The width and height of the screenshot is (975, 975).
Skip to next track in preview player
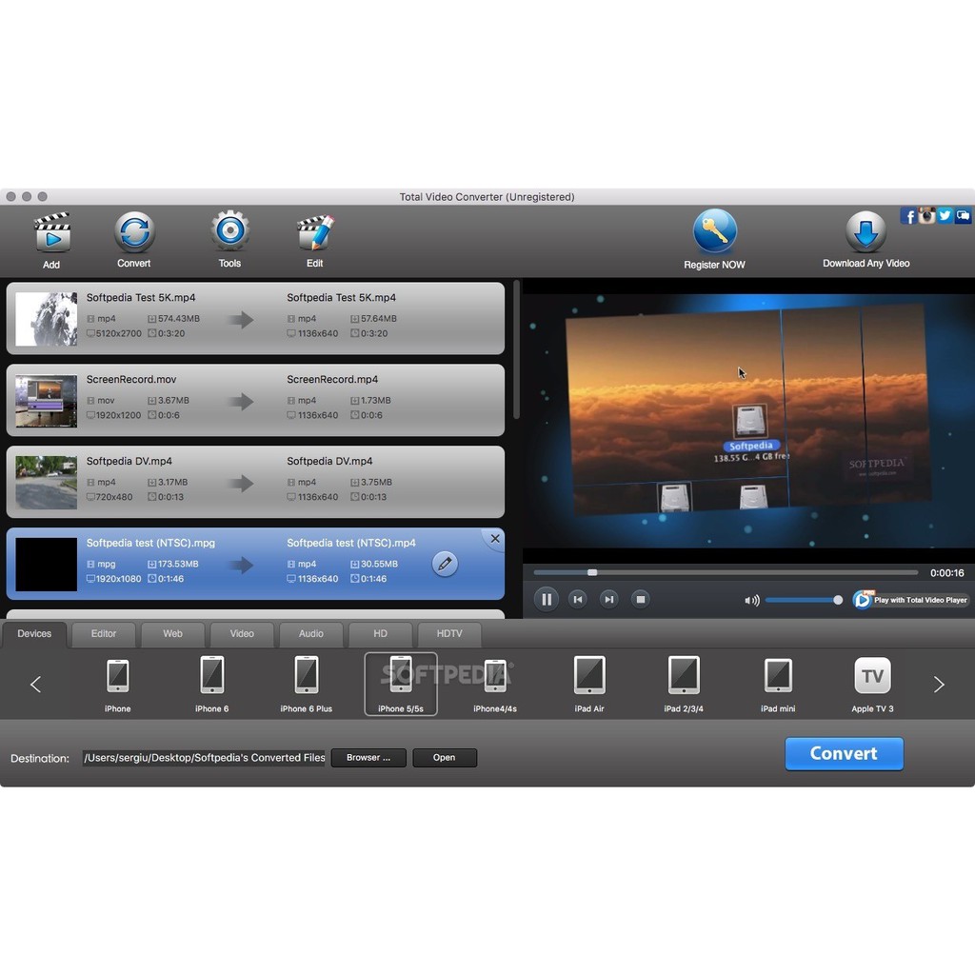click(x=608, y=600)
